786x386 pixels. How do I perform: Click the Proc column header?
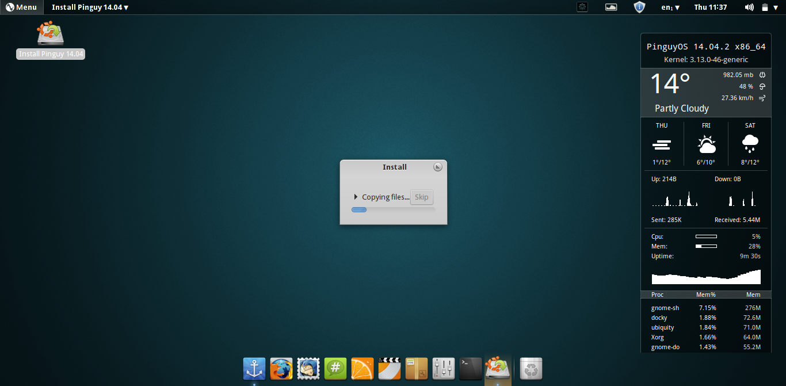(657, 295)
